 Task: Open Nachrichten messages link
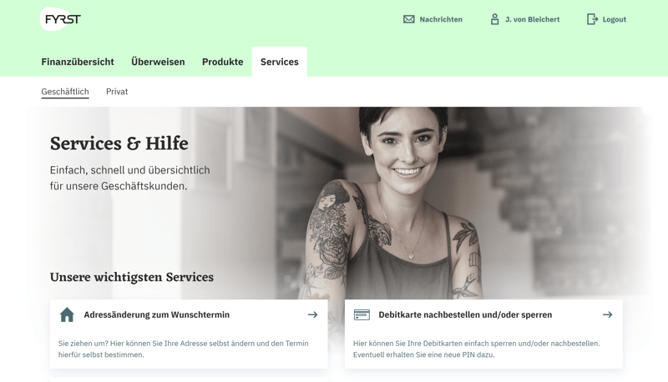[441, 19]
